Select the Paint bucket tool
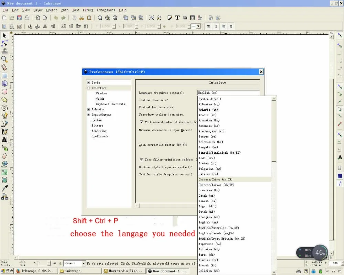 tap(4, 164)
